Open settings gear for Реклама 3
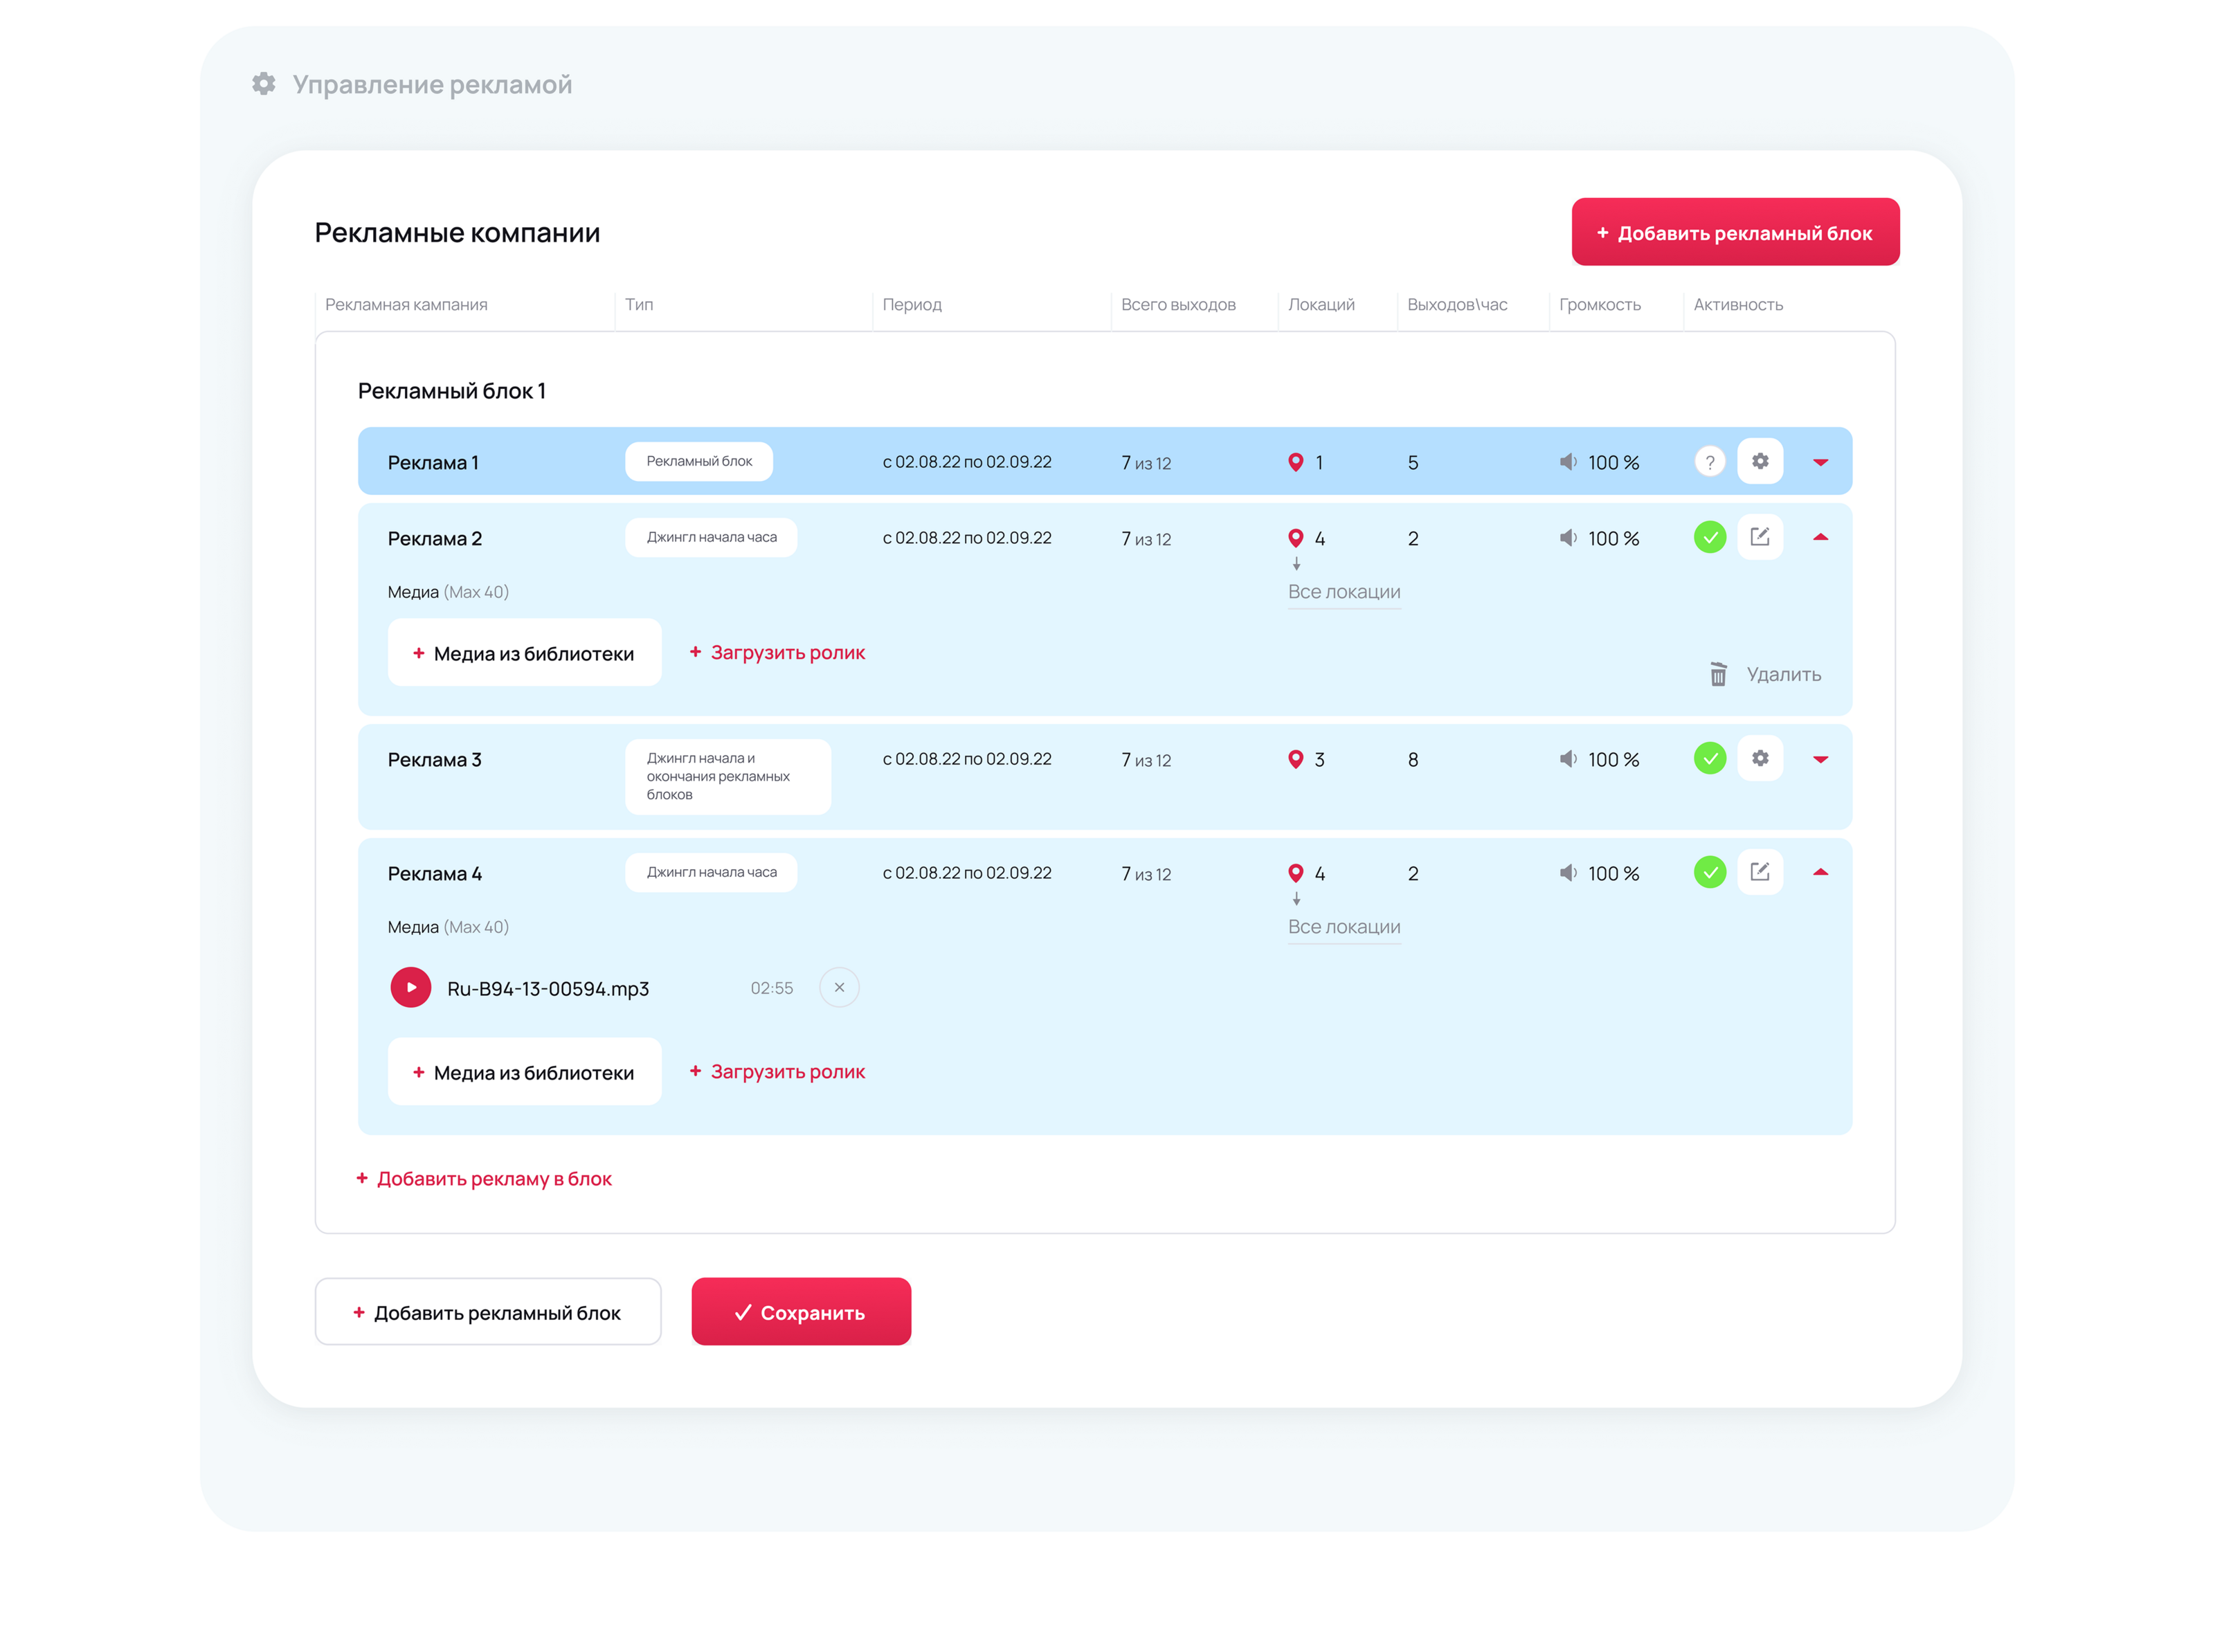This screenshot has width=2215, height=1652. click(x=1759, y=758)
